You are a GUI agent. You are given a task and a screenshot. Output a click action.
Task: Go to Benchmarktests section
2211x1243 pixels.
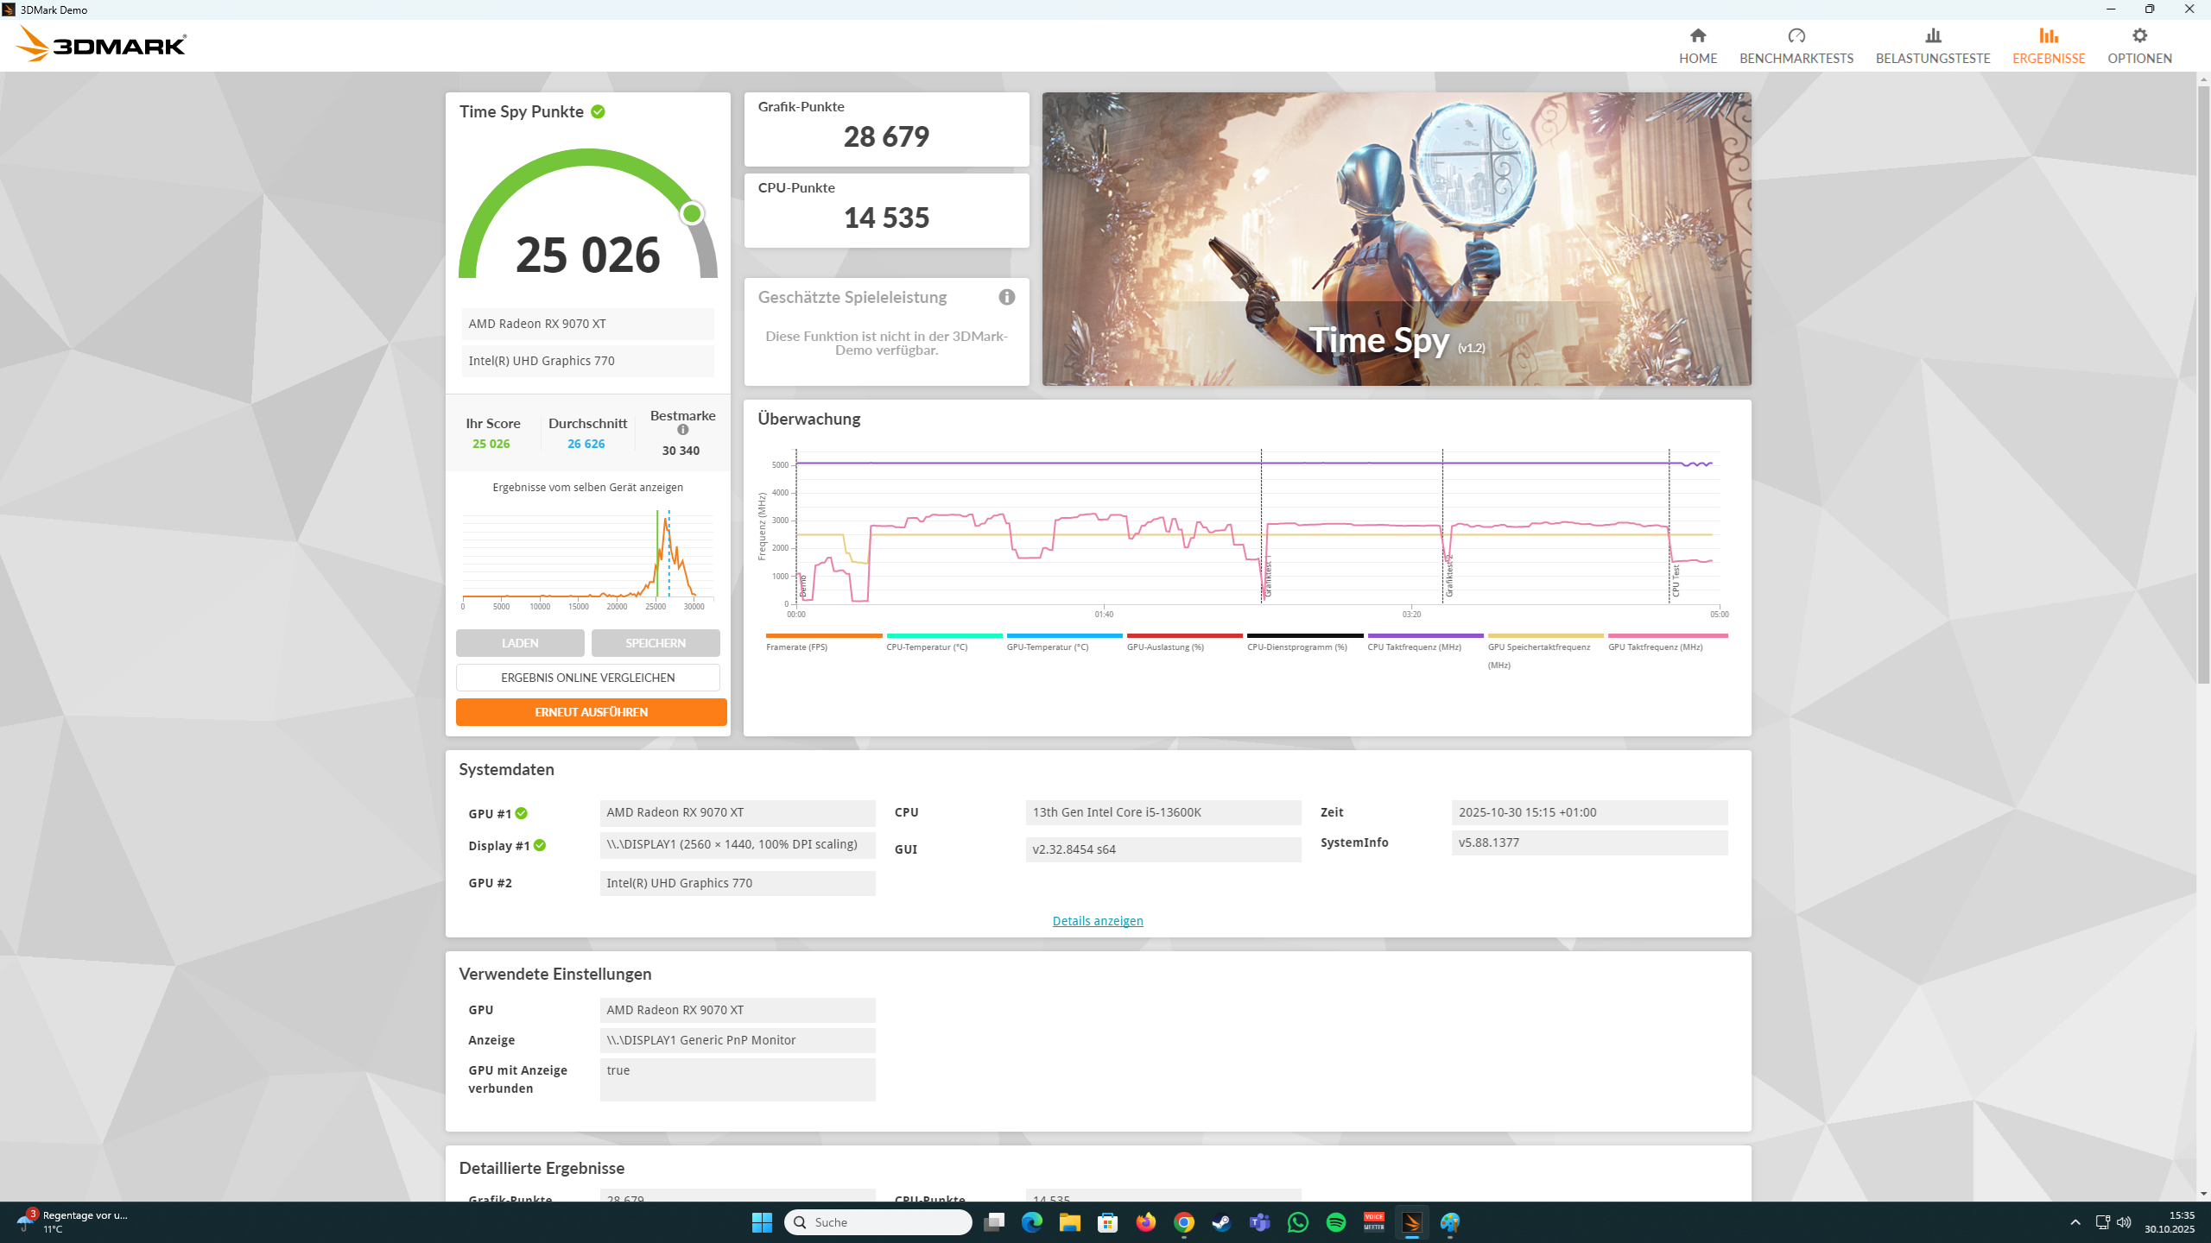[x=1796, y=46]
